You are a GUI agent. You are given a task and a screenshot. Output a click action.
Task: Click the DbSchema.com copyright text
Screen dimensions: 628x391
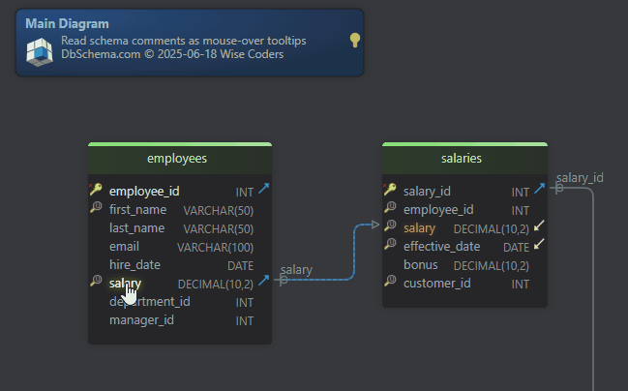click(172, 54)
